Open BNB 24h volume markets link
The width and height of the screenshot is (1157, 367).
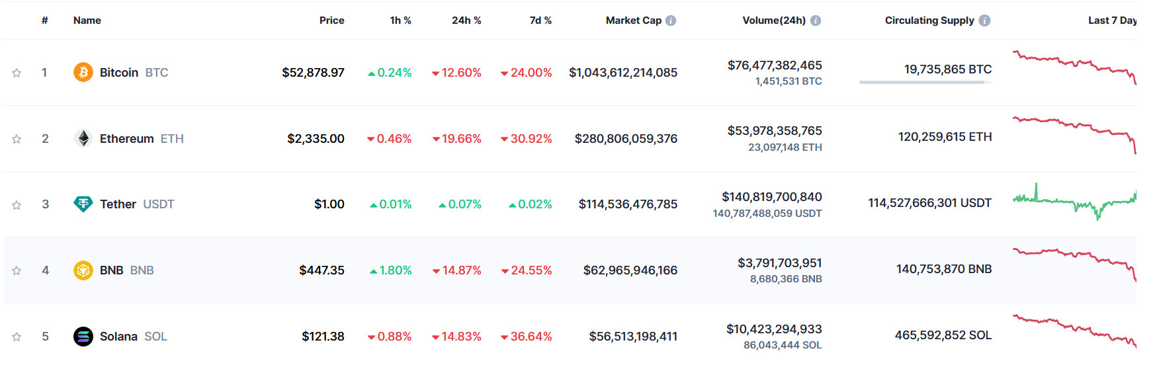[779, 263]
